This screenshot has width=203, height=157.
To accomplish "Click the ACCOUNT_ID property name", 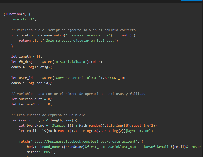I will tap(114, 78).
